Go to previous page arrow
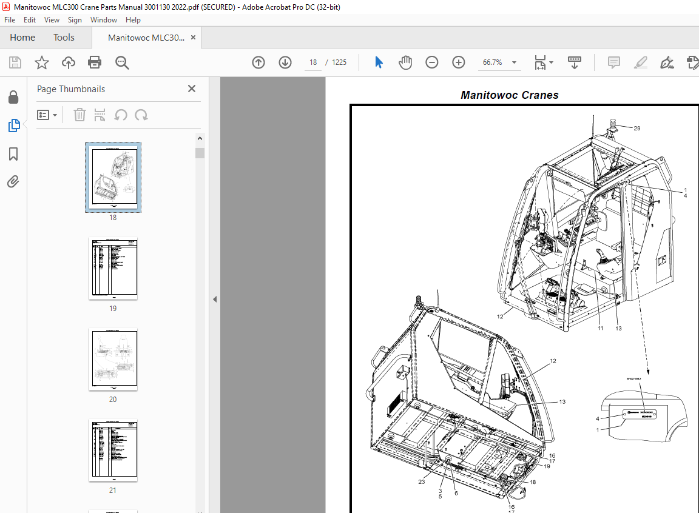This screenshot has height=513, width=699. coord(258,62)
